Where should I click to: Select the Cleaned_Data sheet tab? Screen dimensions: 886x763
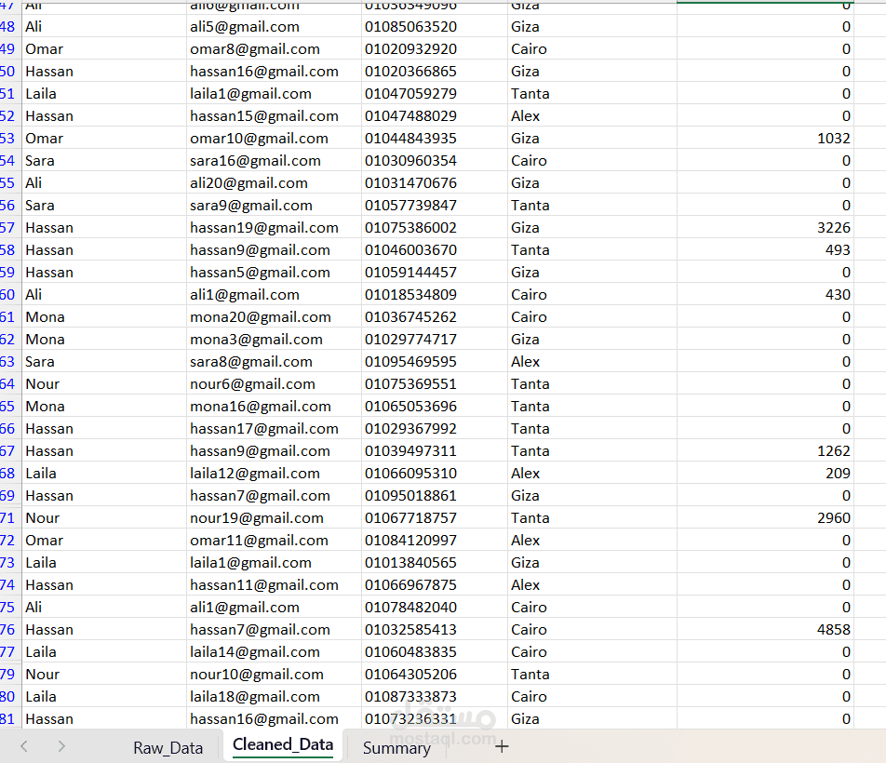283,745
